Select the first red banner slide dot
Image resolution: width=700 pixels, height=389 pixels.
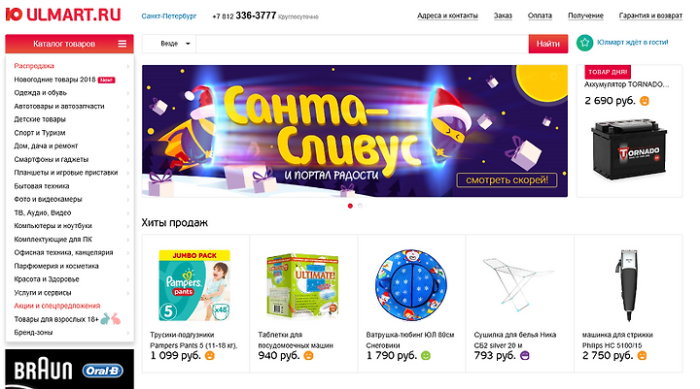point(350,206)
